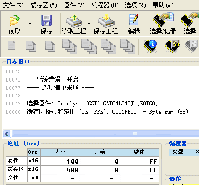Open the 文件 menu

14,5
